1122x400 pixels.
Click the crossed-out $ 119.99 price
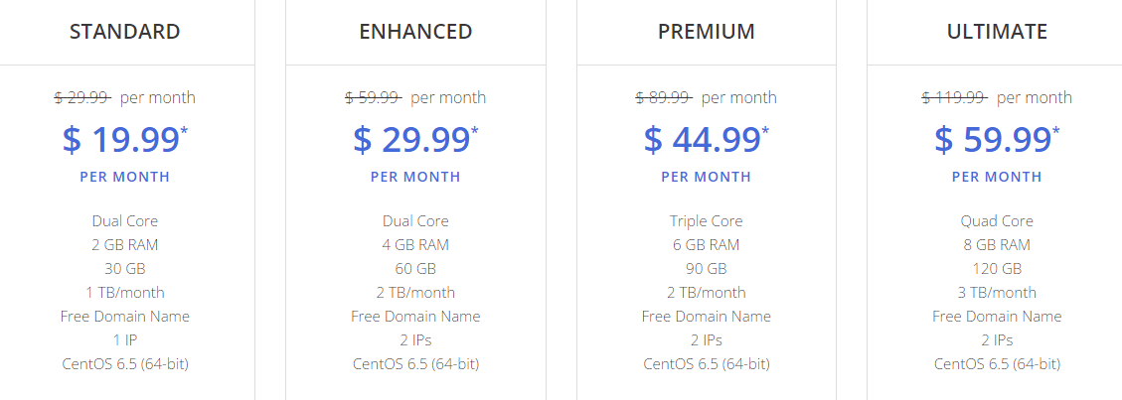[955, 97]
